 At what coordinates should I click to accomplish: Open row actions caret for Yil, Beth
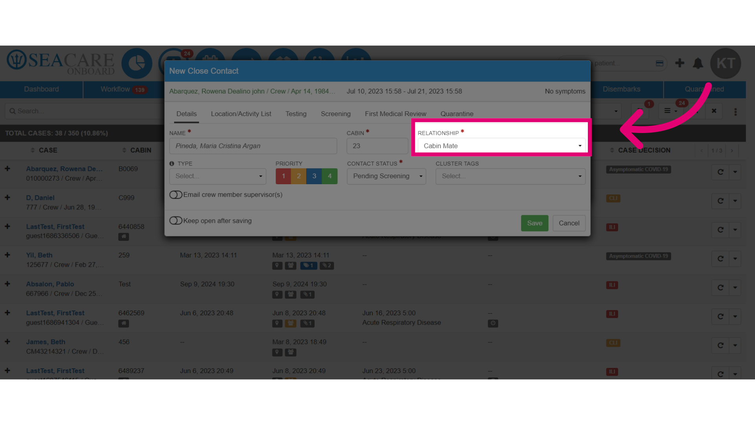pyautogui.click(x=735, y=259)
